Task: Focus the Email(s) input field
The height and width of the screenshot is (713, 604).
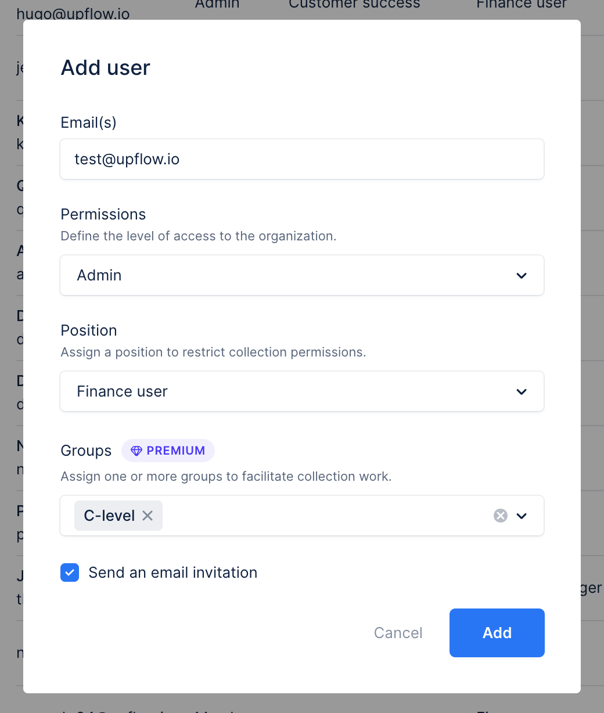Action: [x=302, y=159]
